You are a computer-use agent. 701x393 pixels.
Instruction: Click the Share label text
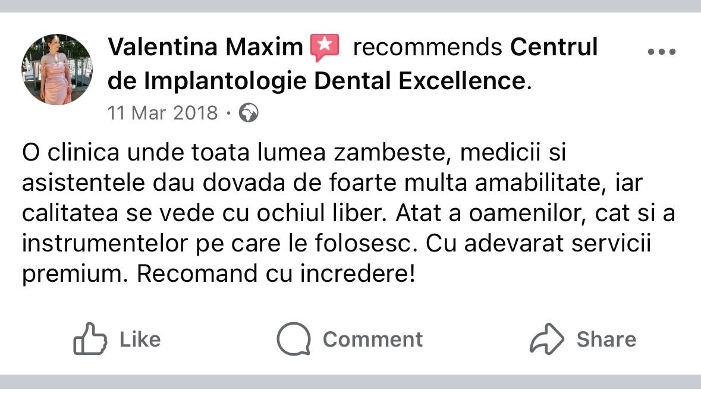[x=606, y=339]
